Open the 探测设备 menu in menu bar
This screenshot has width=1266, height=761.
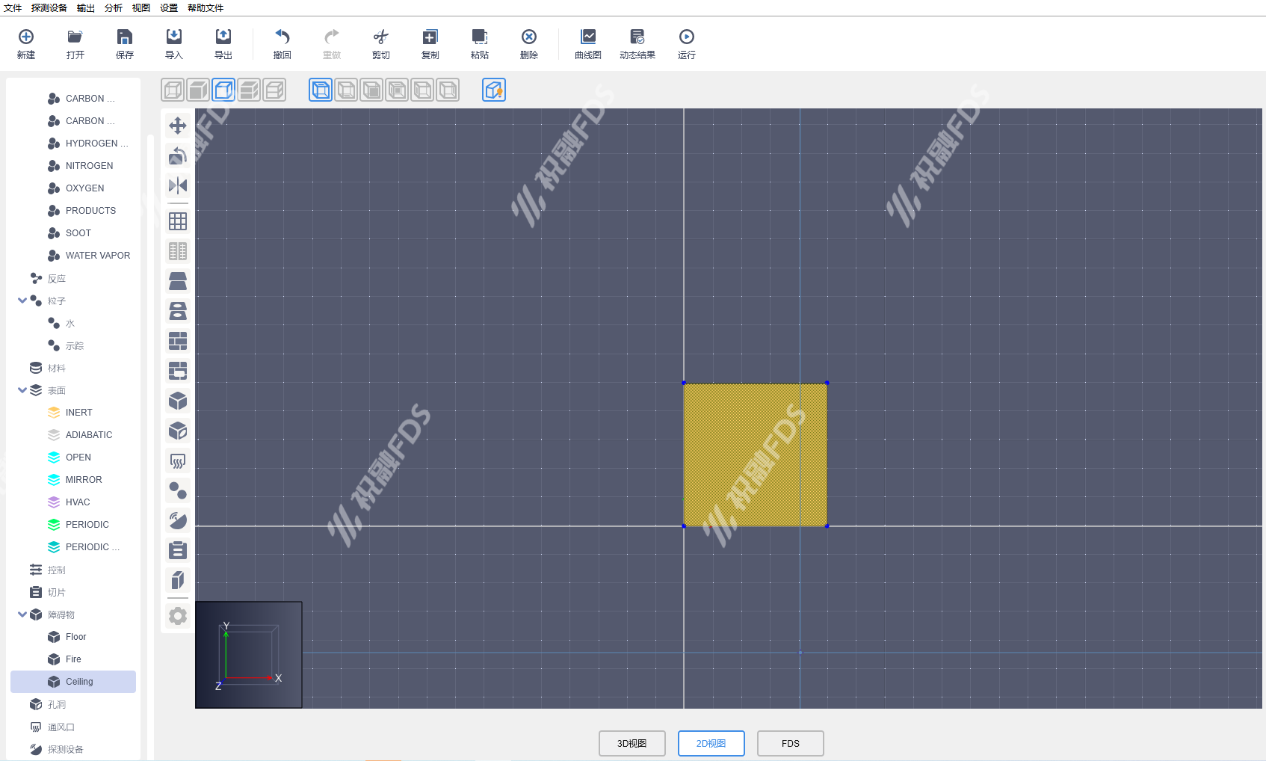[49, 8]
